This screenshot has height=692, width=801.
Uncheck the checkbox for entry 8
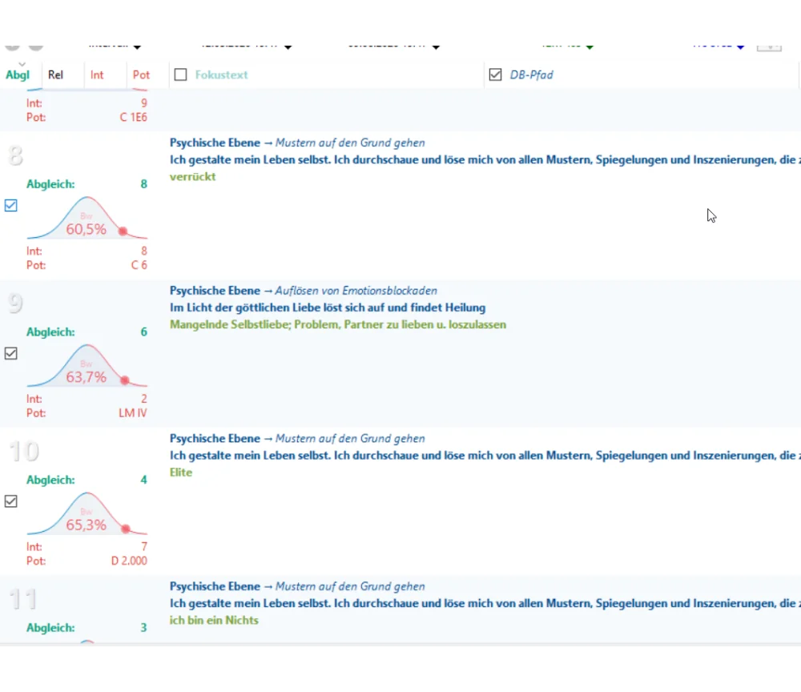click(11, 206)
